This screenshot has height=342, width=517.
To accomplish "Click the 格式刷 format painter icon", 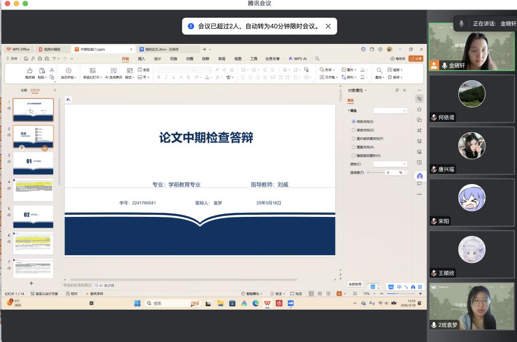I will coord(29,71).
